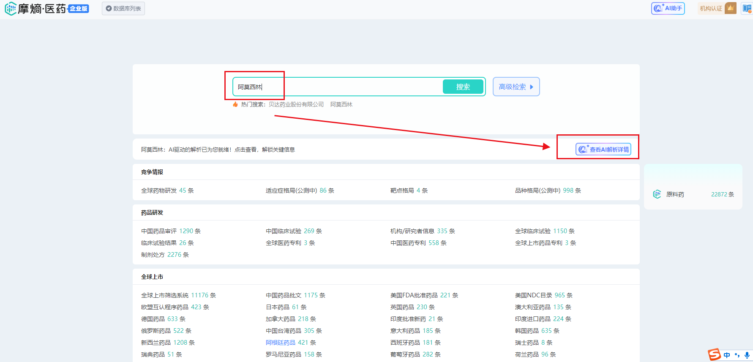Click the Sogou input method logo
753x362 pixels.
point(714,354)
